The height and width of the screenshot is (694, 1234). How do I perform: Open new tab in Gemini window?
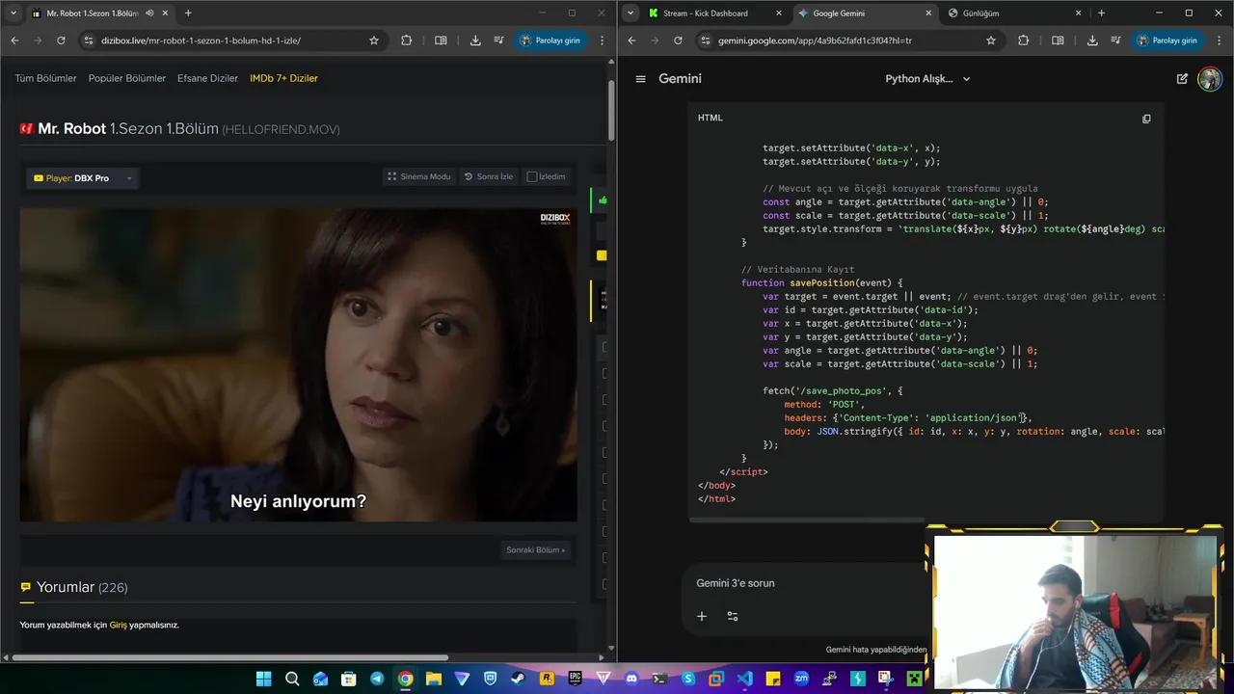pos(1101,13)
